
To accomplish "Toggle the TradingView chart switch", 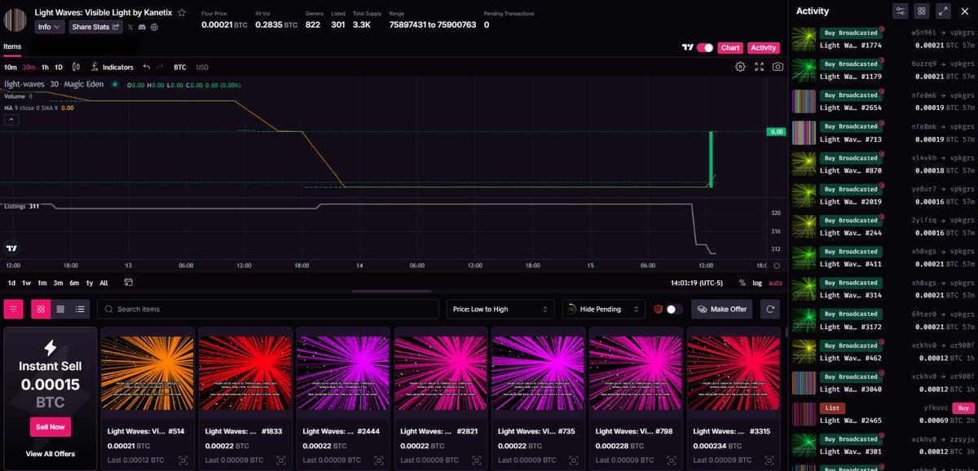I will (705, 48).
